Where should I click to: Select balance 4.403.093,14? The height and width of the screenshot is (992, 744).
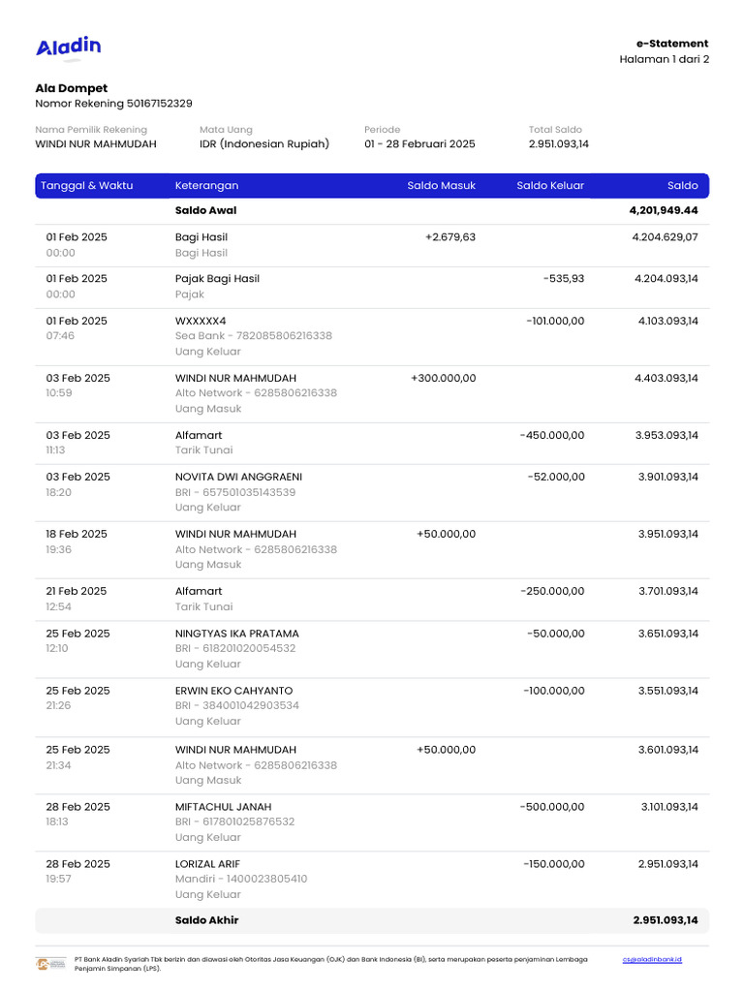[x=666, y=379]
